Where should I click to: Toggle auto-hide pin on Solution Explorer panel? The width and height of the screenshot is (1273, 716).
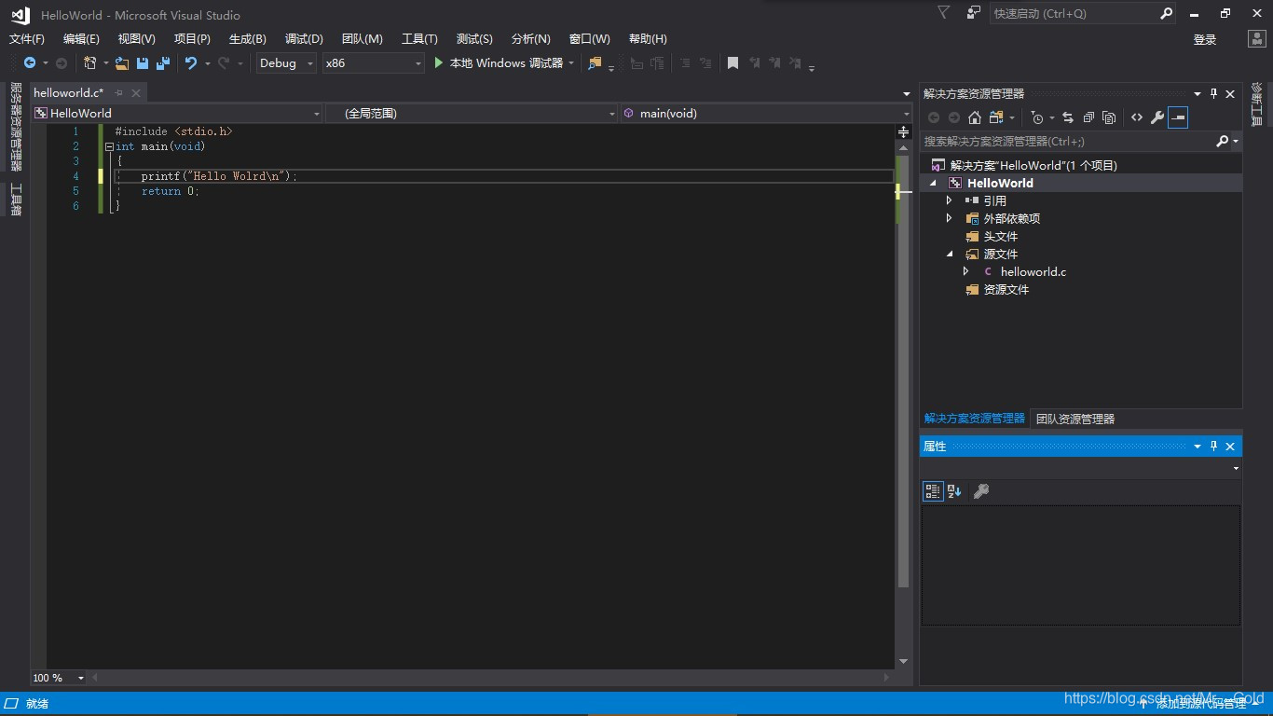[x=1213, y=93]
